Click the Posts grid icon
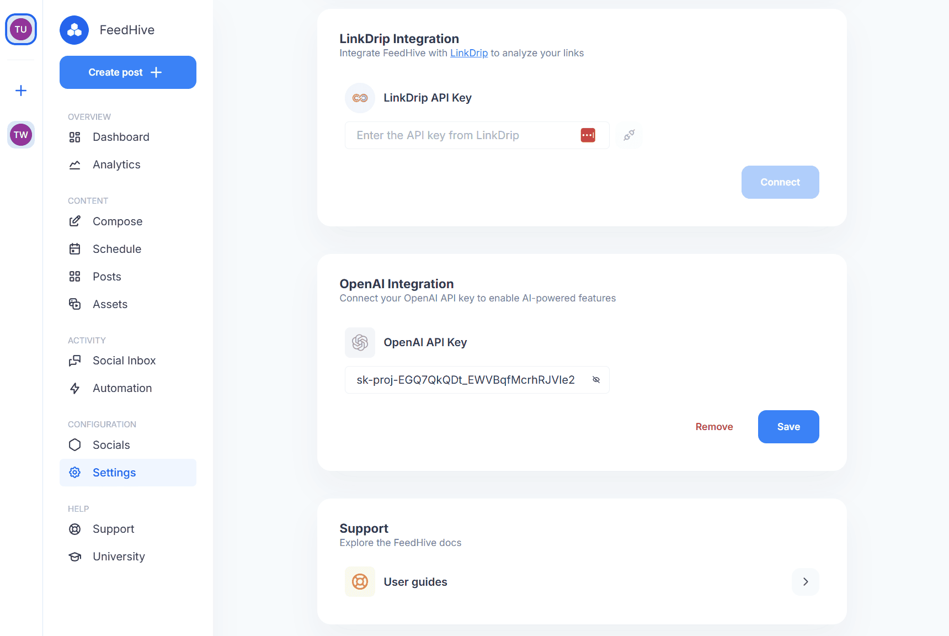 coord(75,277)
